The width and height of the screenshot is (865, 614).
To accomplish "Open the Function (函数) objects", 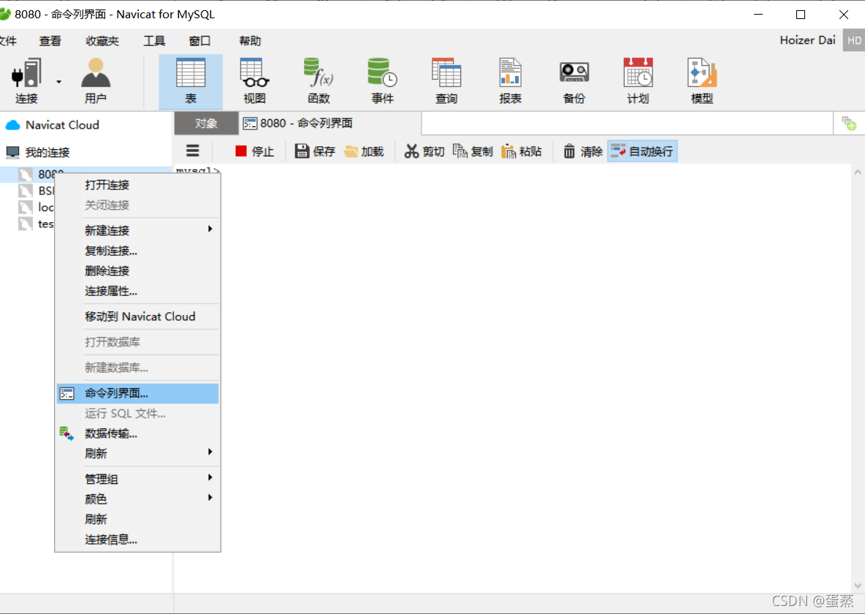I will (x=319, y=80).
